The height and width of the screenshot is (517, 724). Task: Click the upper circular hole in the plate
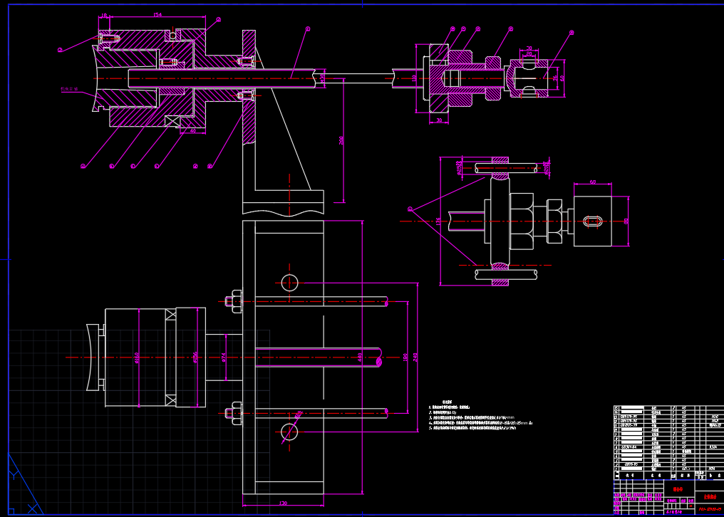tap(289, 283)
